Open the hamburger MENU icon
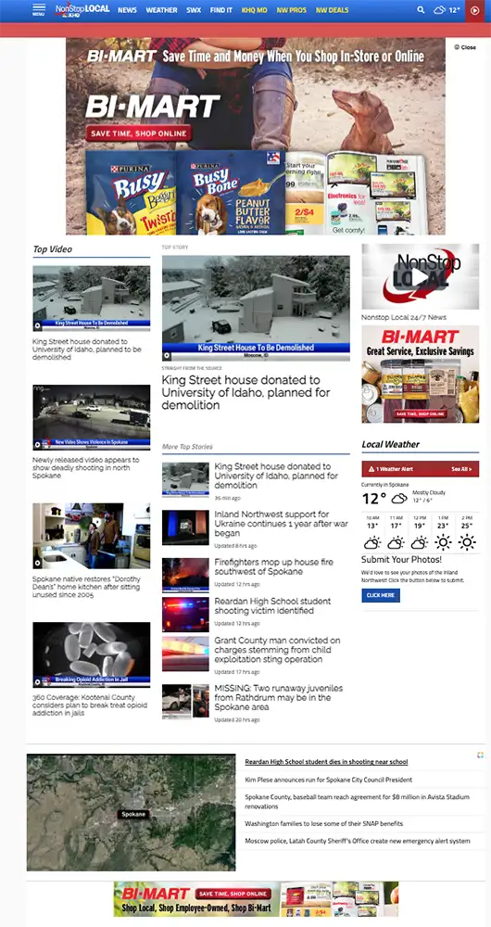491x927 pixels. pyautogui.click(x=38, y=9)
